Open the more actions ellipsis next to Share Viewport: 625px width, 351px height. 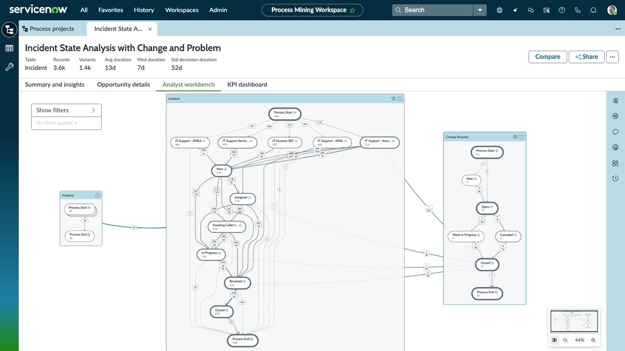point(612,57)
